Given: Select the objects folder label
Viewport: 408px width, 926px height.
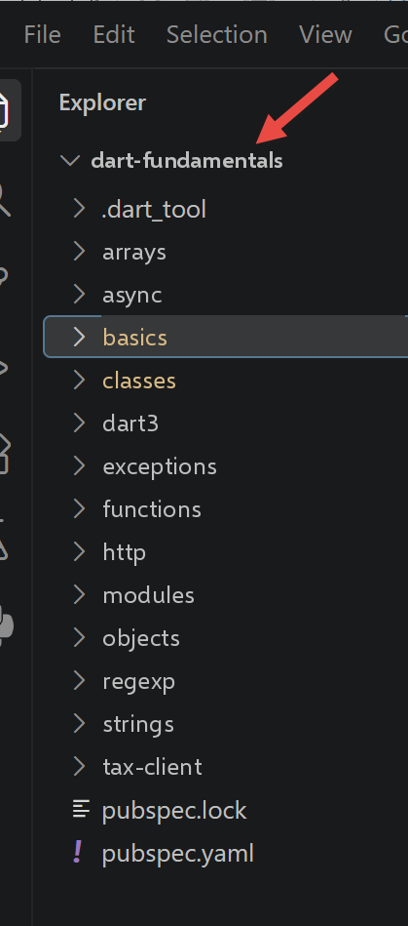Looking at the screenshot, I should point(141,639).
